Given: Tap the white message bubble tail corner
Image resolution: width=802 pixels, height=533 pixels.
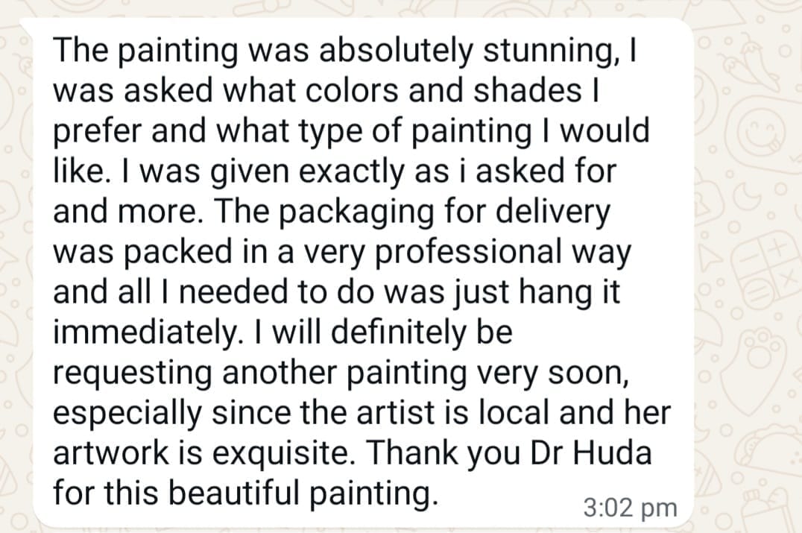Looking at the screenshot, I should pos(27,27).
